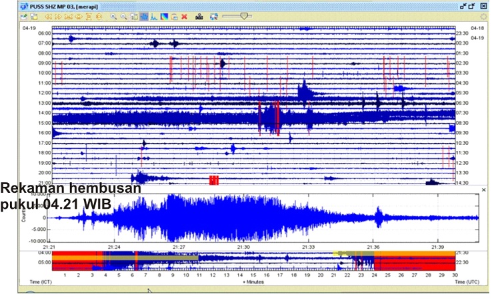This screenshot has width=500, height=307.
Task: Select the spectrogram view rainbow icon
Action: 164,17
